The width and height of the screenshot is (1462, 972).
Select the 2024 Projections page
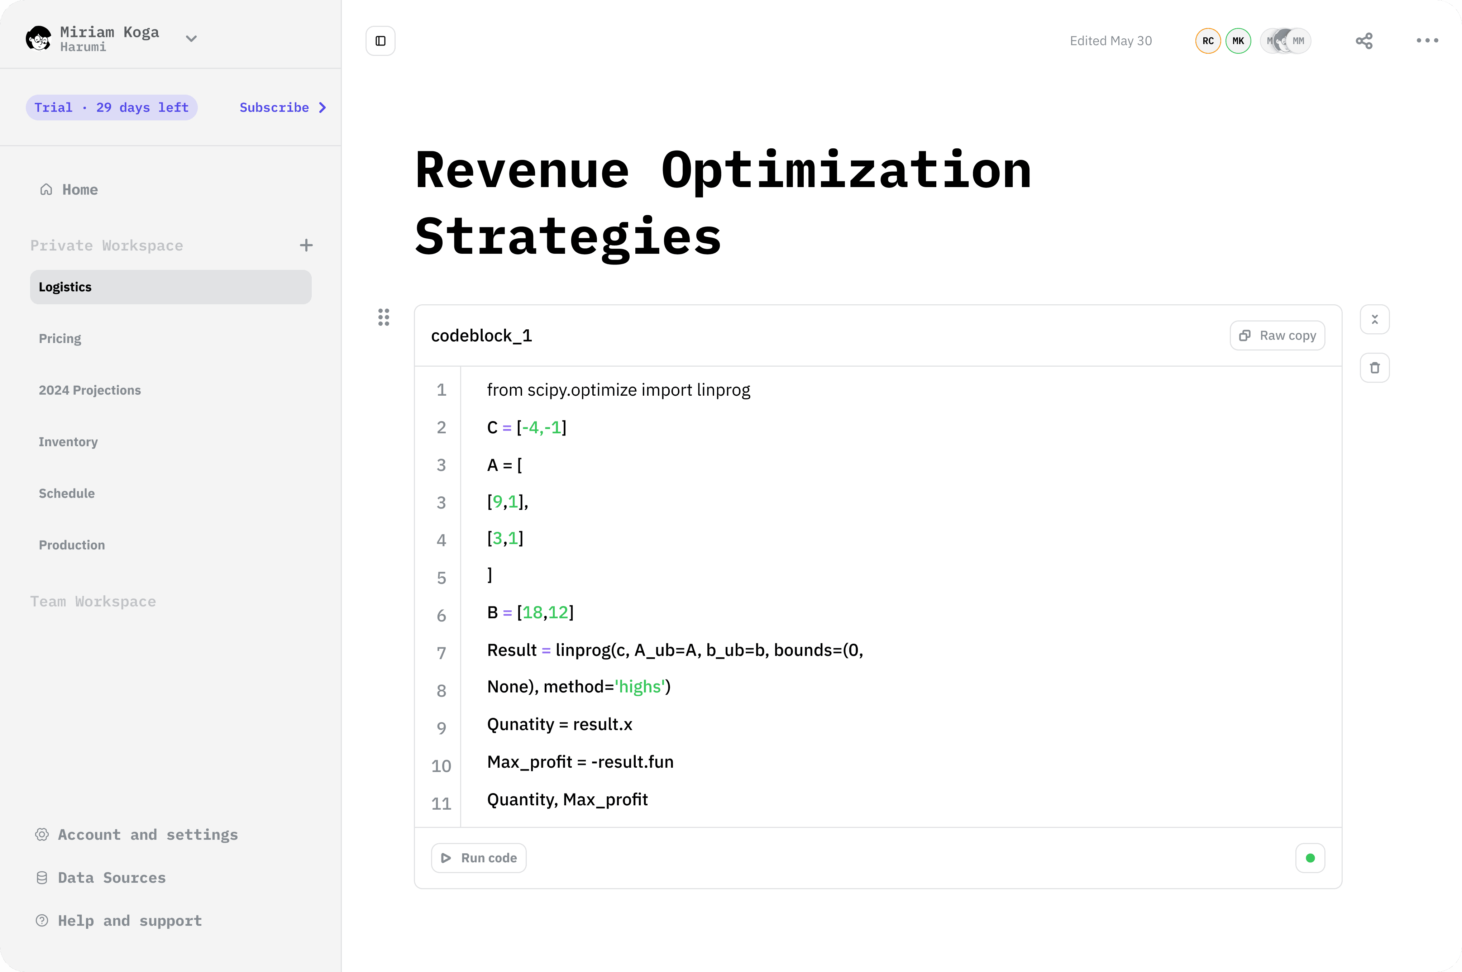point(90,390)
